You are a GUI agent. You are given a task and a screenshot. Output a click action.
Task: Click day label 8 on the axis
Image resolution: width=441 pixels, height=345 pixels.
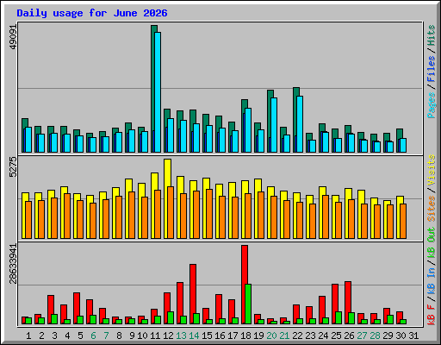pyautogui.click(x=119, y=336)
